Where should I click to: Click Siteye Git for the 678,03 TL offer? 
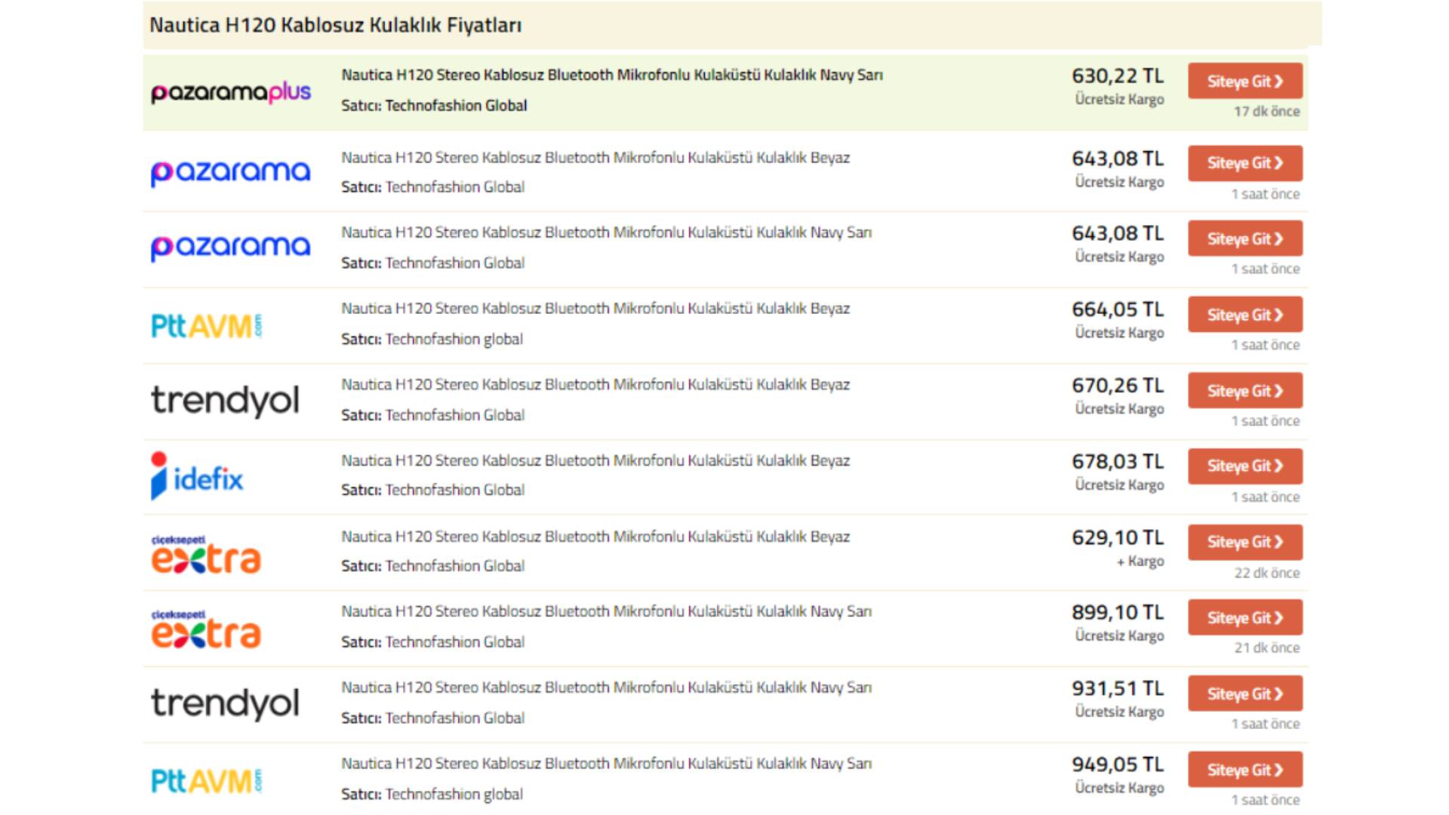click(1245, 466)
